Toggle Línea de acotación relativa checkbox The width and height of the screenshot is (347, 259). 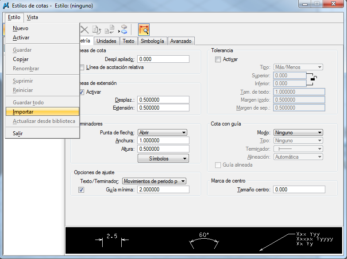click(x=81, y=67)
